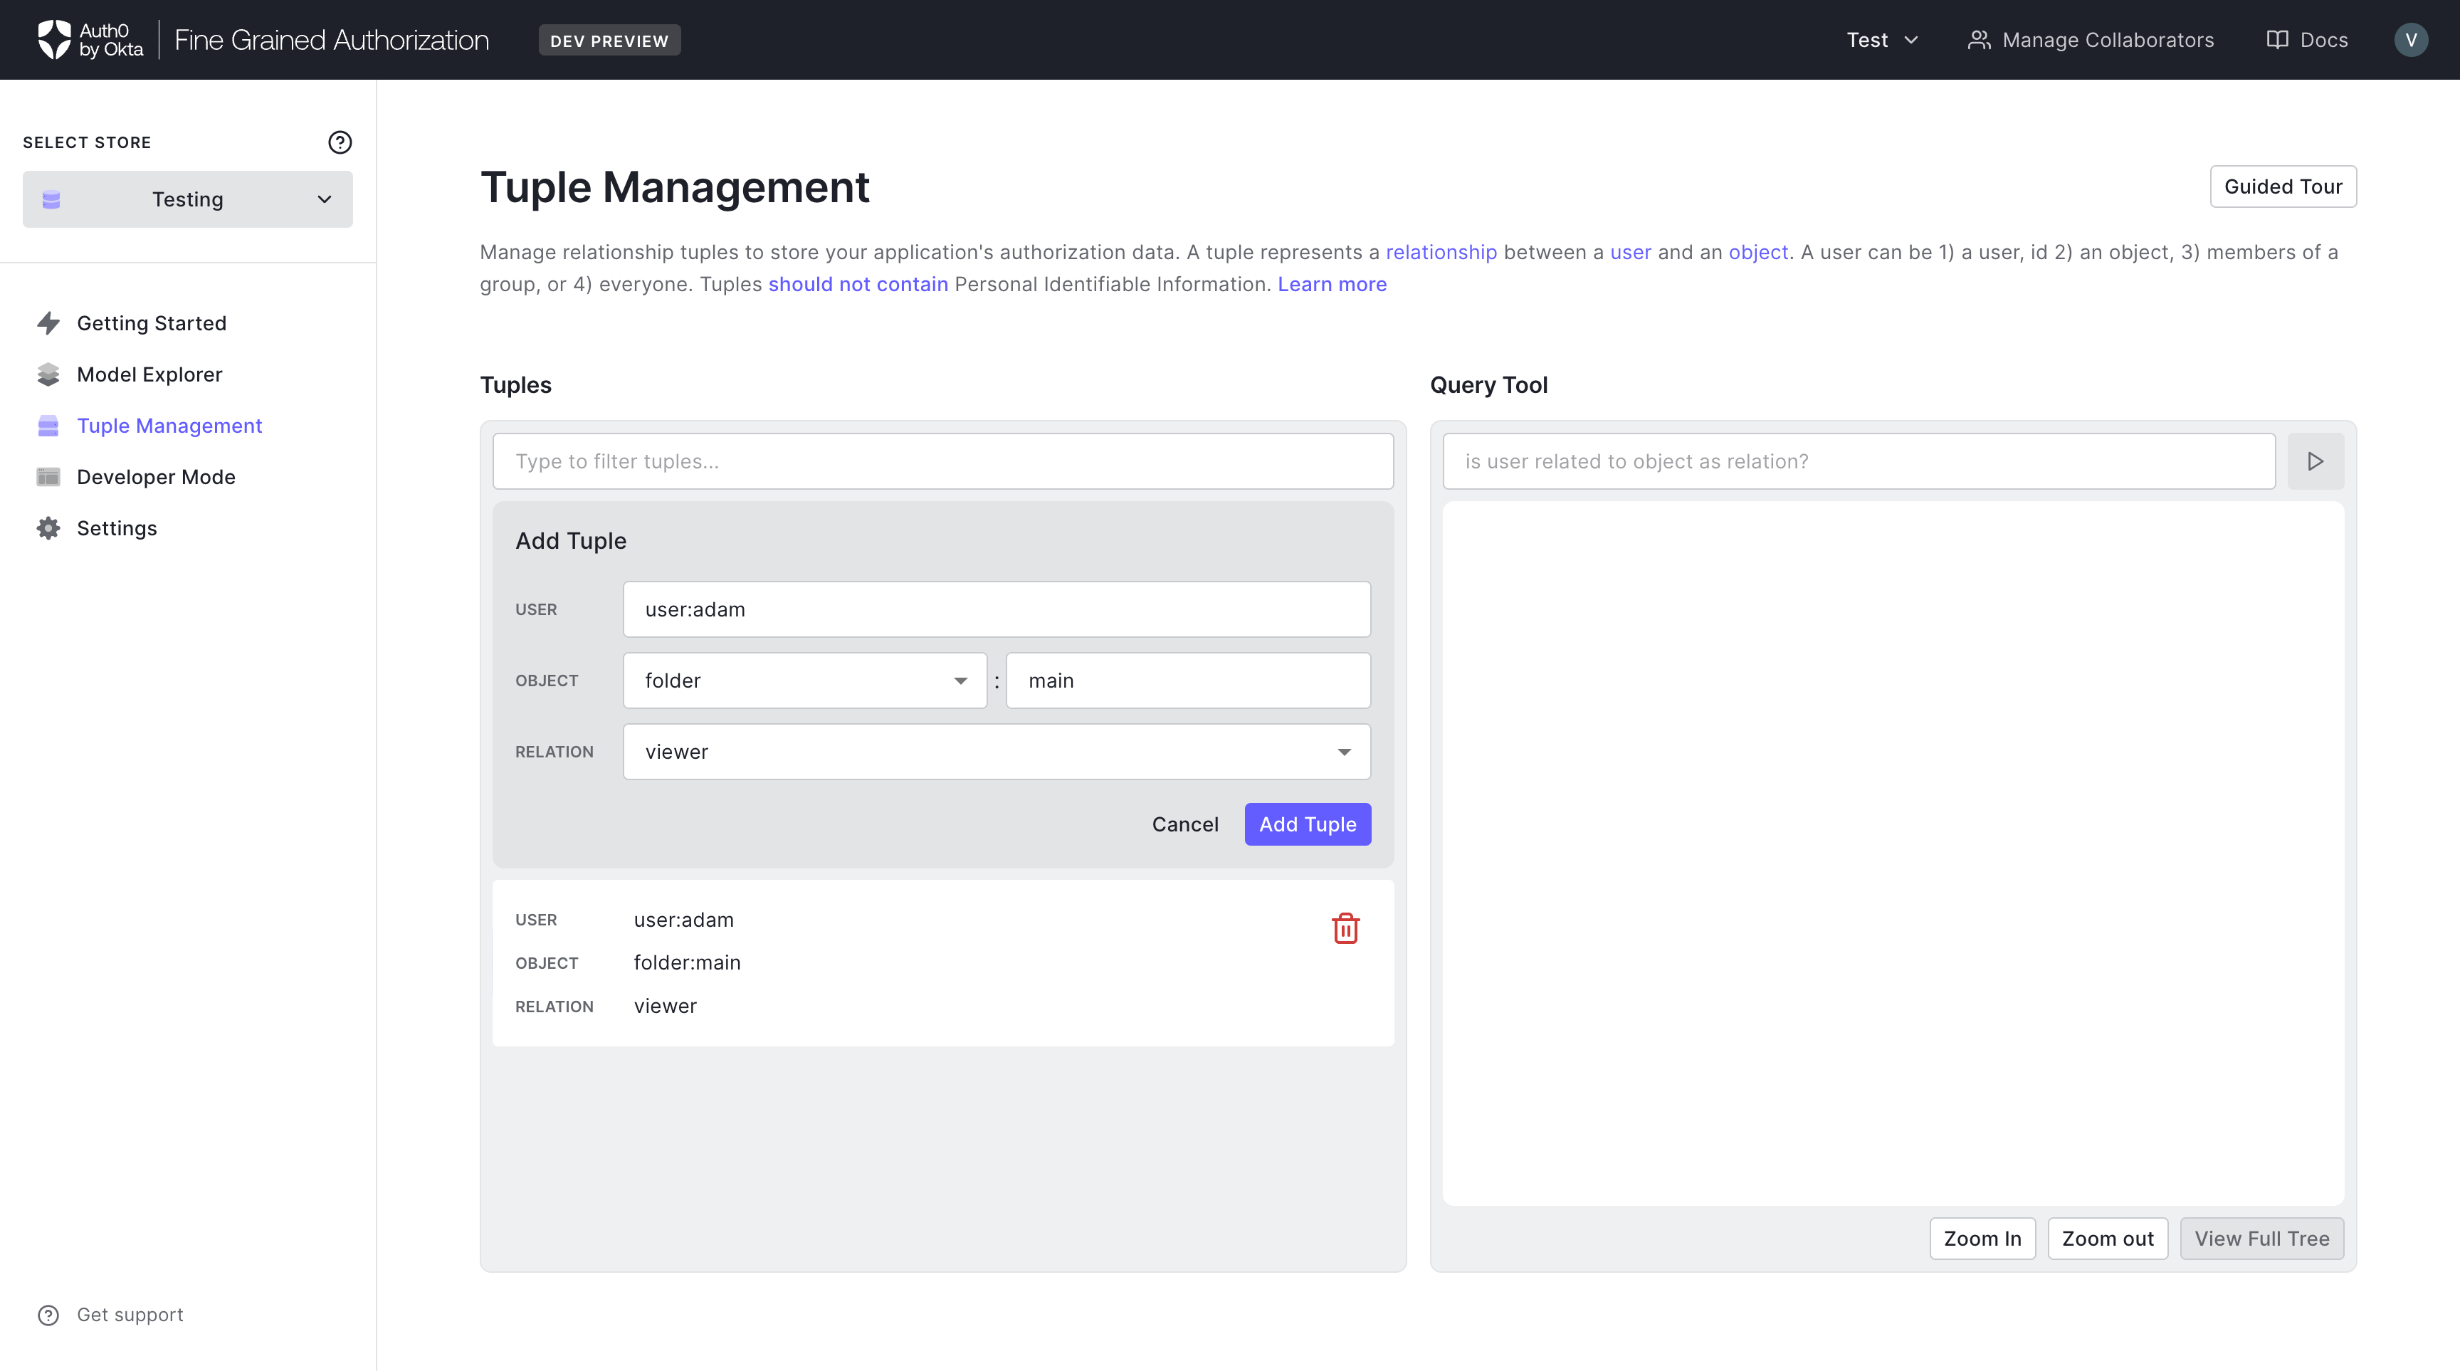Screen dimensions: 2460x1371
Task: Open the Select Store help icon
Action: click(340, 142)
